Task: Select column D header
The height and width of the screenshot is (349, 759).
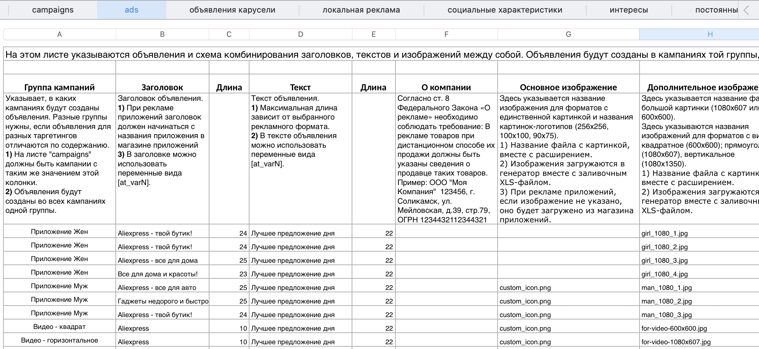Action: pyautogui.click(x=300, y=34)
